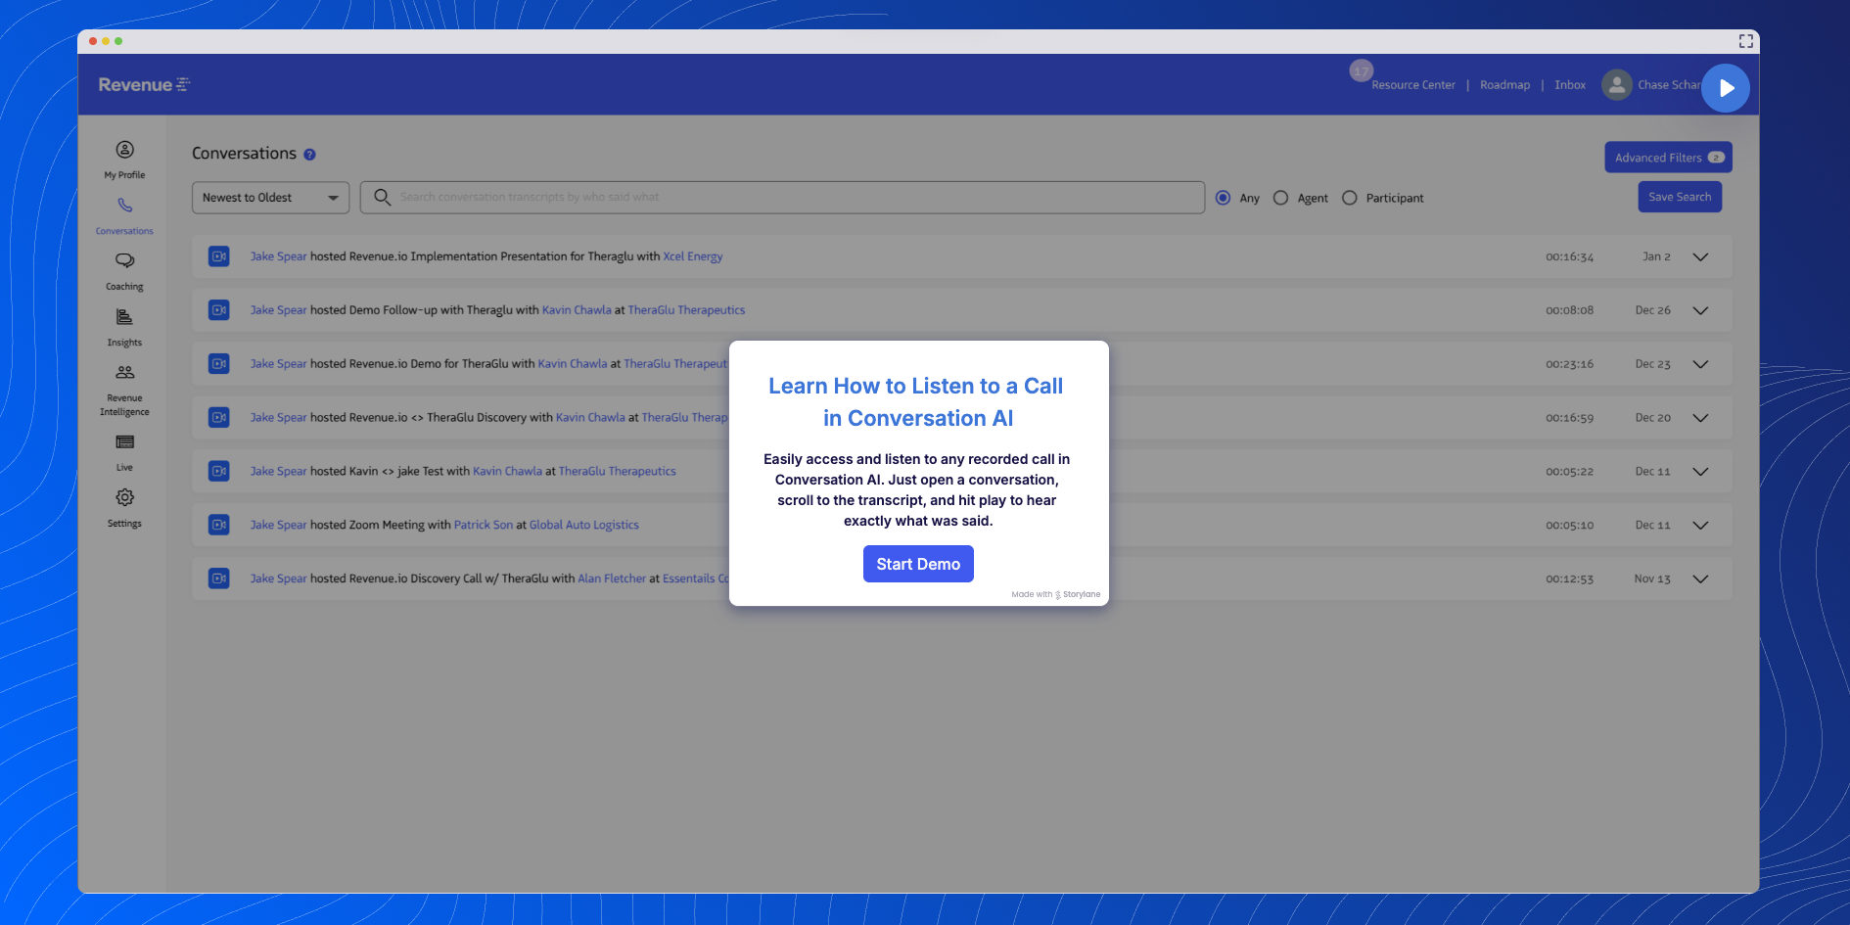This screenshot has height=925, width=1850.
Task: Expand the Dec 23 conversation row
Action: (1700, 364)
